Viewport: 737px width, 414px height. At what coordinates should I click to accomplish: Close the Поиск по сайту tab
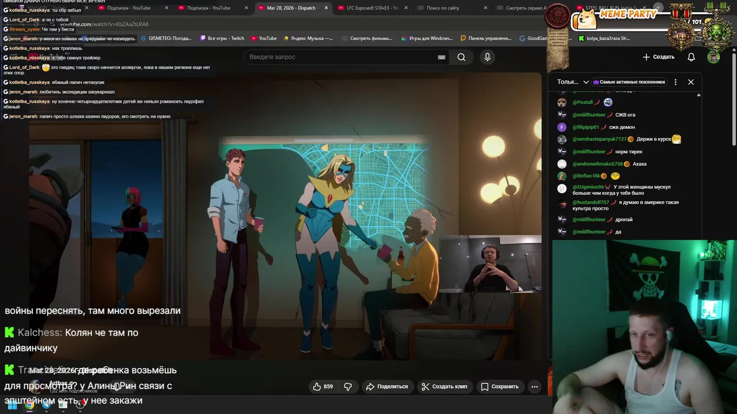click(x=485, y=8)
